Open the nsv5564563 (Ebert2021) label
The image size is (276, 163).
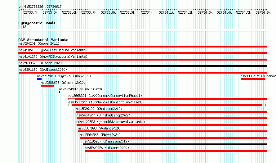point(100,135)
